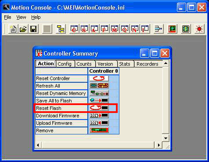The image size is (209, 162).
Task: Open file with folder toolbar icon
Action: pyautogui.click(x=23, y=28)
